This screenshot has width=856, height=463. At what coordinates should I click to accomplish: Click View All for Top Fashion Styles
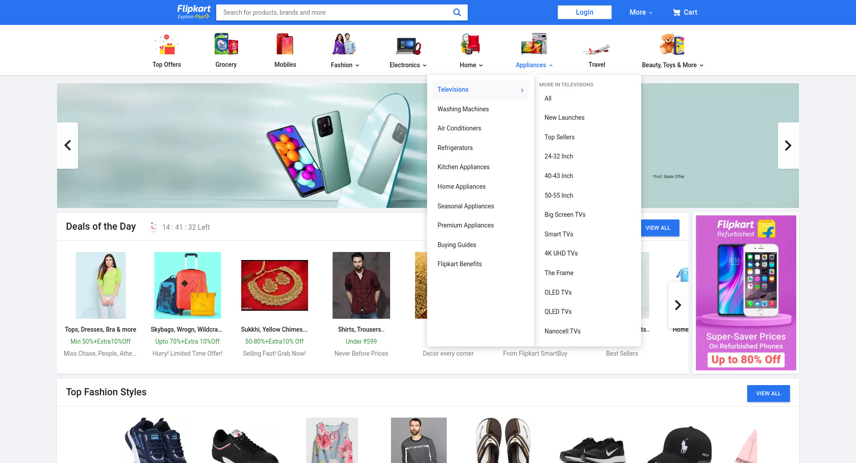tap(769, 394)
